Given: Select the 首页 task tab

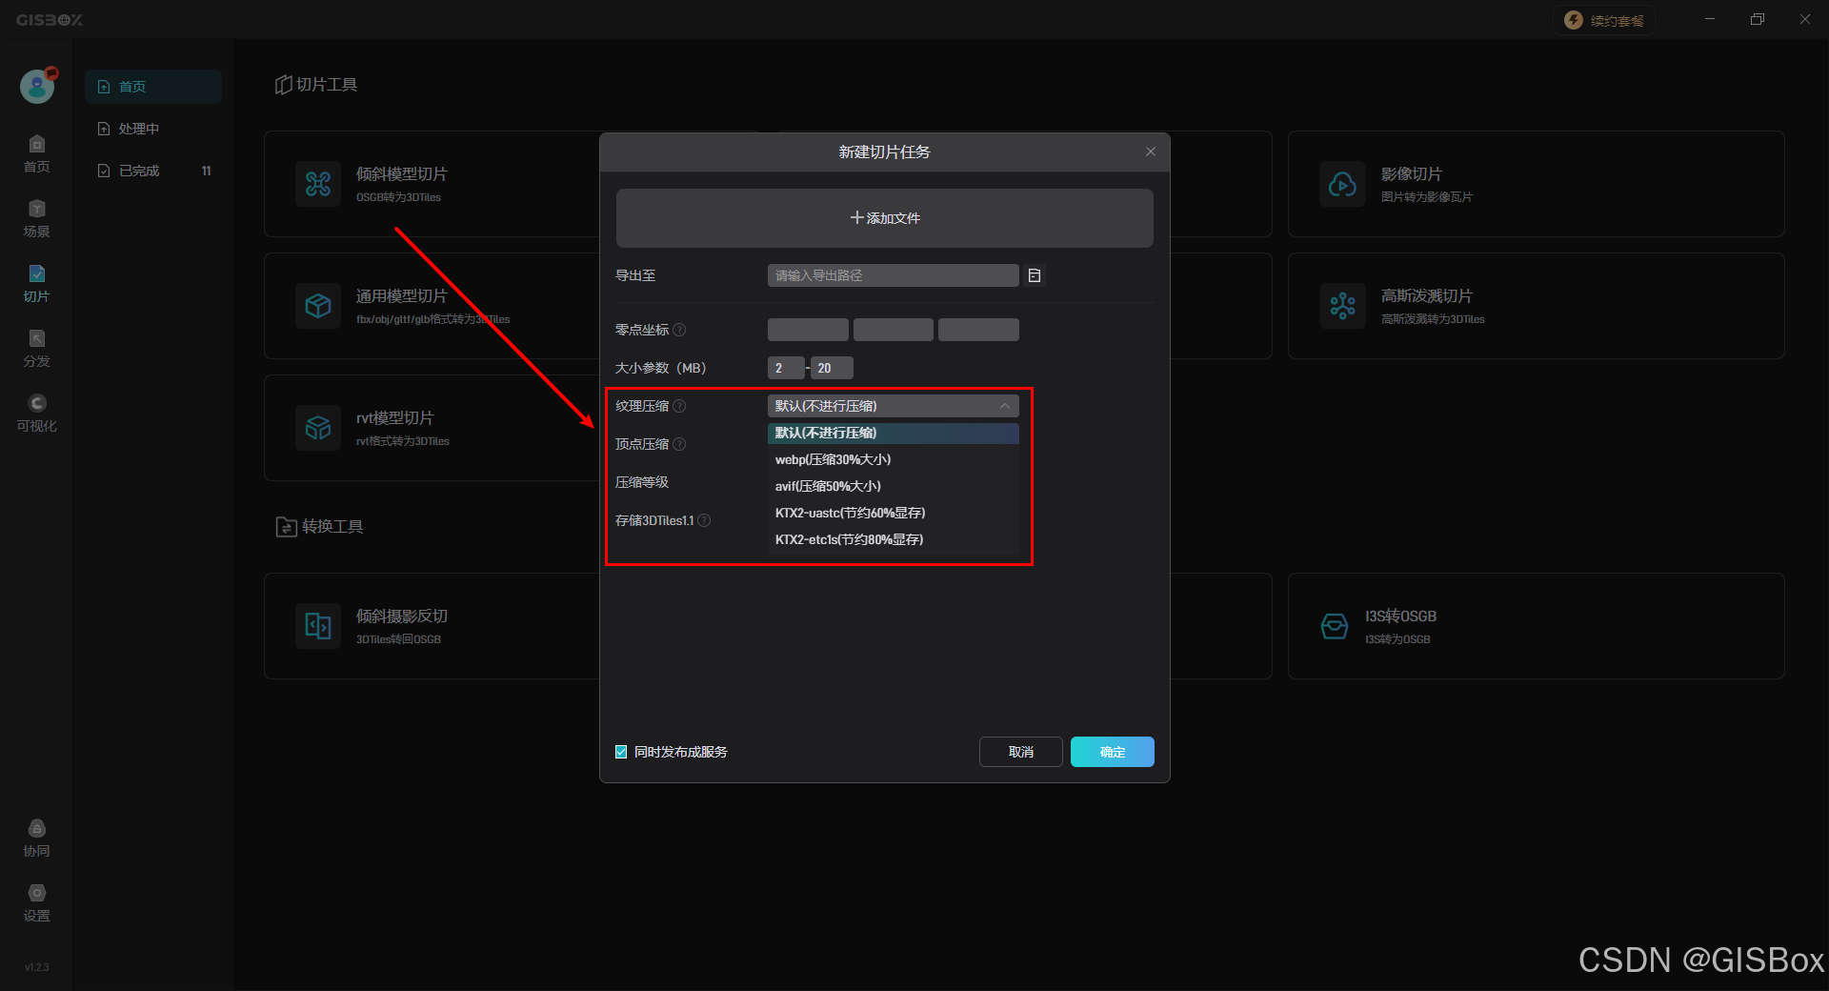Looking at the screenshot, I should click(153, 87).
